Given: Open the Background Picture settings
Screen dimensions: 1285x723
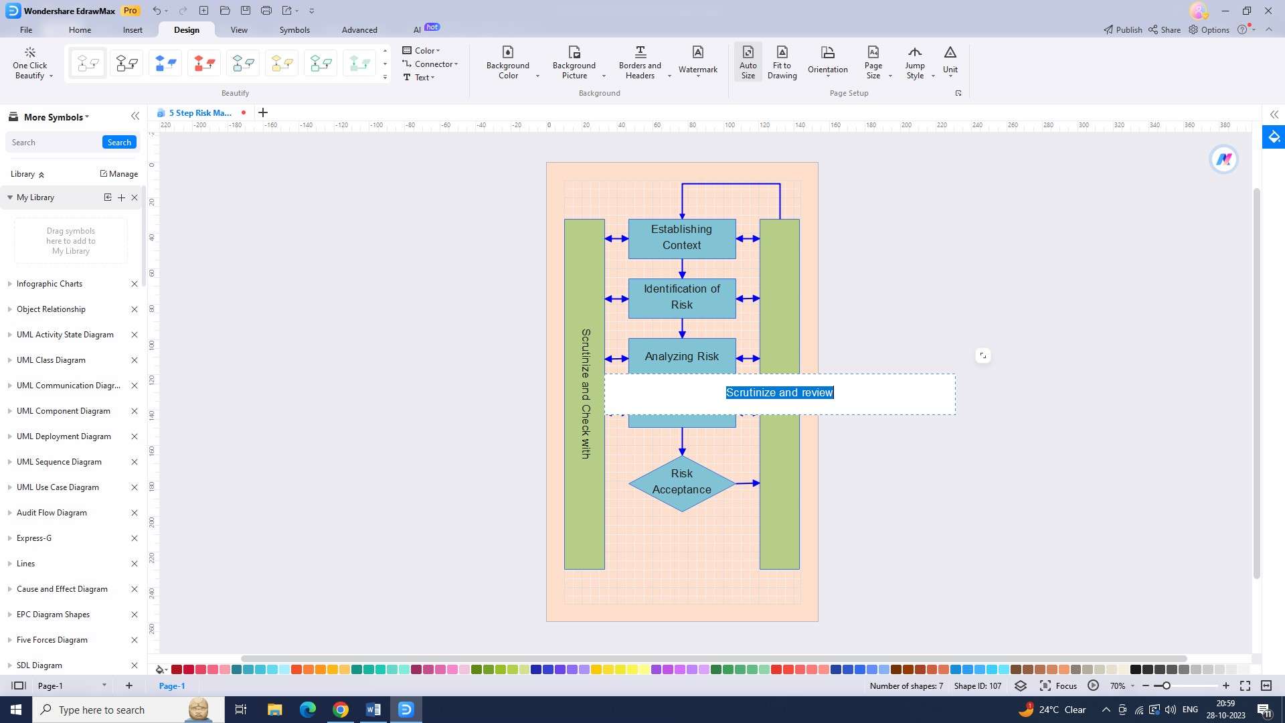Looking at the screenshot, I should 574,63.
